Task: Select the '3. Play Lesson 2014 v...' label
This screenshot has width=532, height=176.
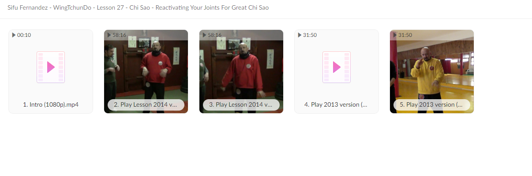Action: coord(241,105)
